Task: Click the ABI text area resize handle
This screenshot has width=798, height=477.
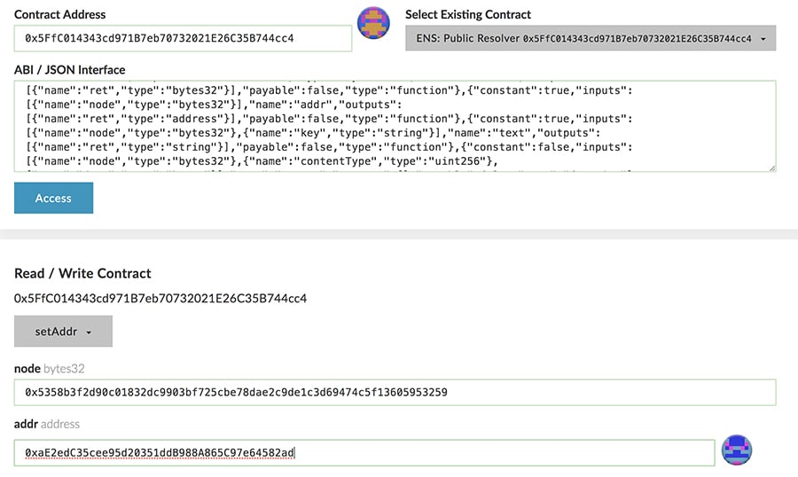Action: (771, 168)
